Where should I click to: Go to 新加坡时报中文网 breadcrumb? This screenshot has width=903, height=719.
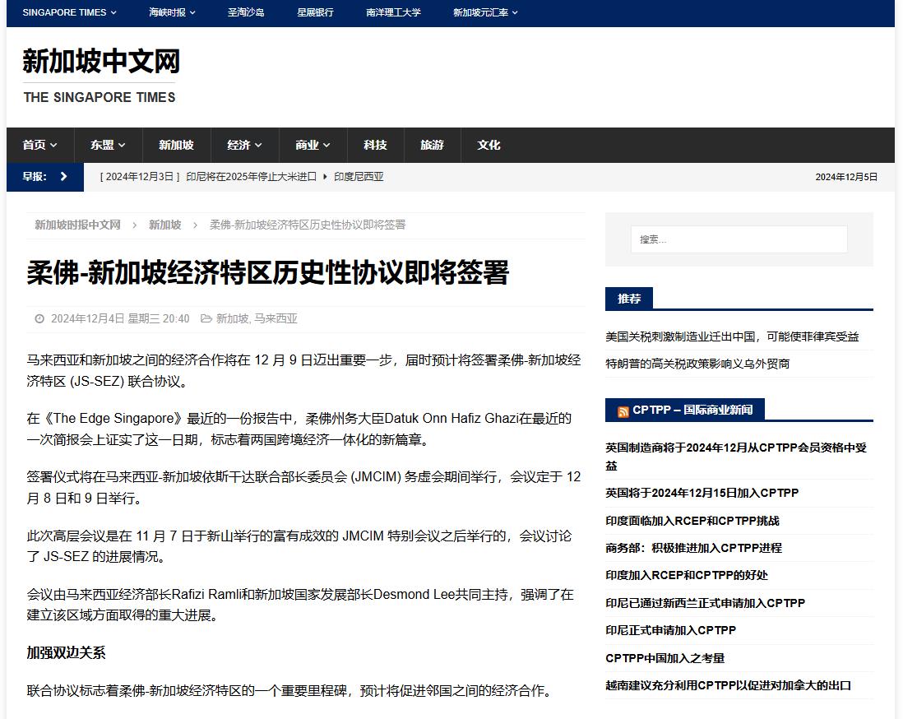[x=77, y=225]
